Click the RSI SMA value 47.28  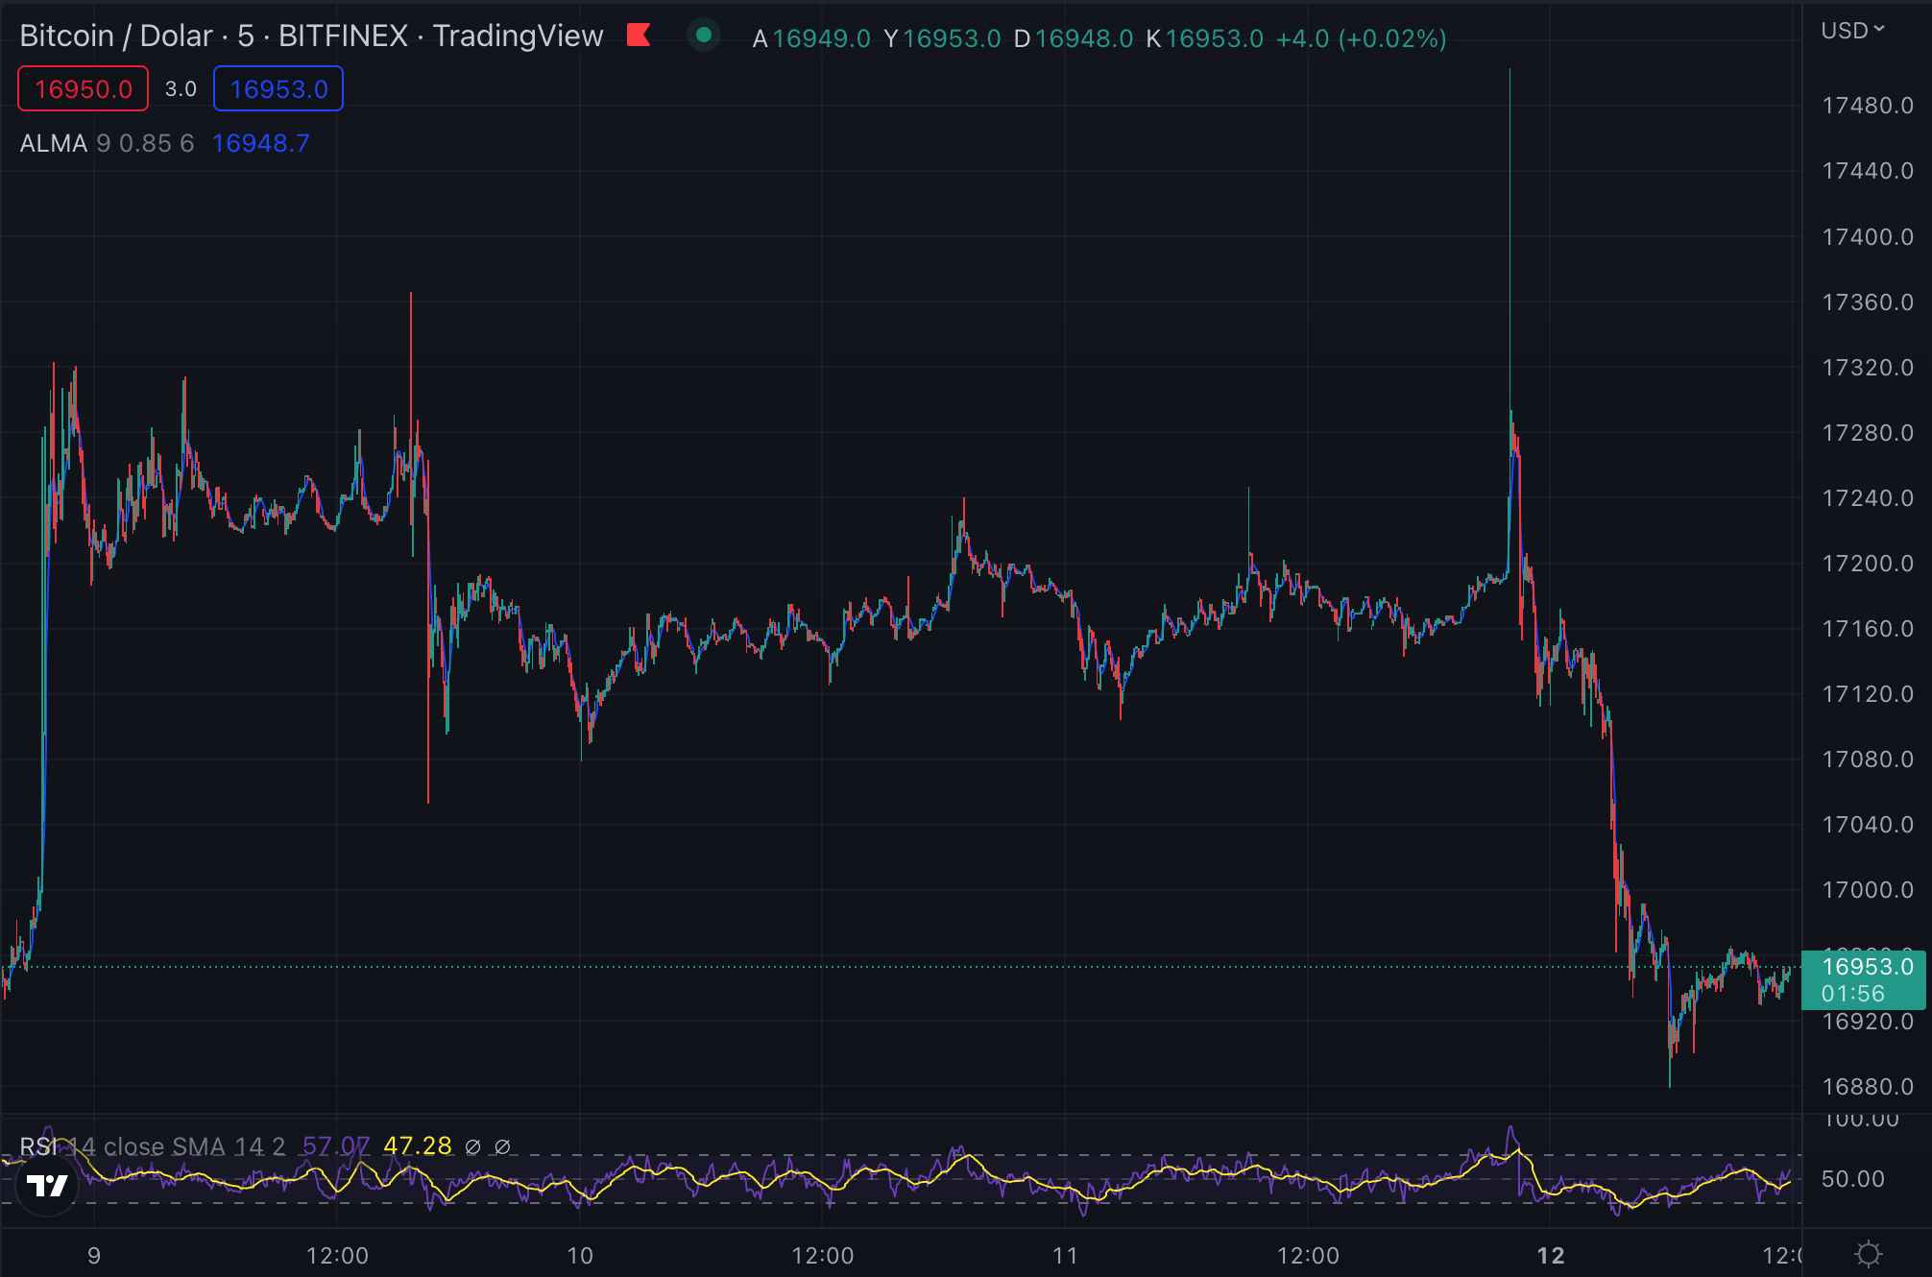[417, 1145]
